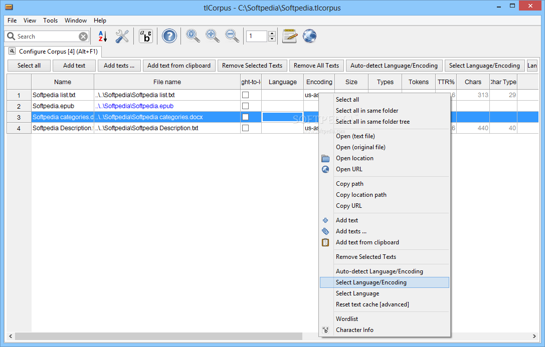Click Remove Selected Texts button
Image resolution: width=545 pixels, height=347 pixels.
pos(252,66)
